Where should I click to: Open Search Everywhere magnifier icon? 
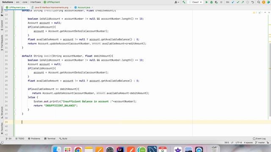(x=259, y=2)
